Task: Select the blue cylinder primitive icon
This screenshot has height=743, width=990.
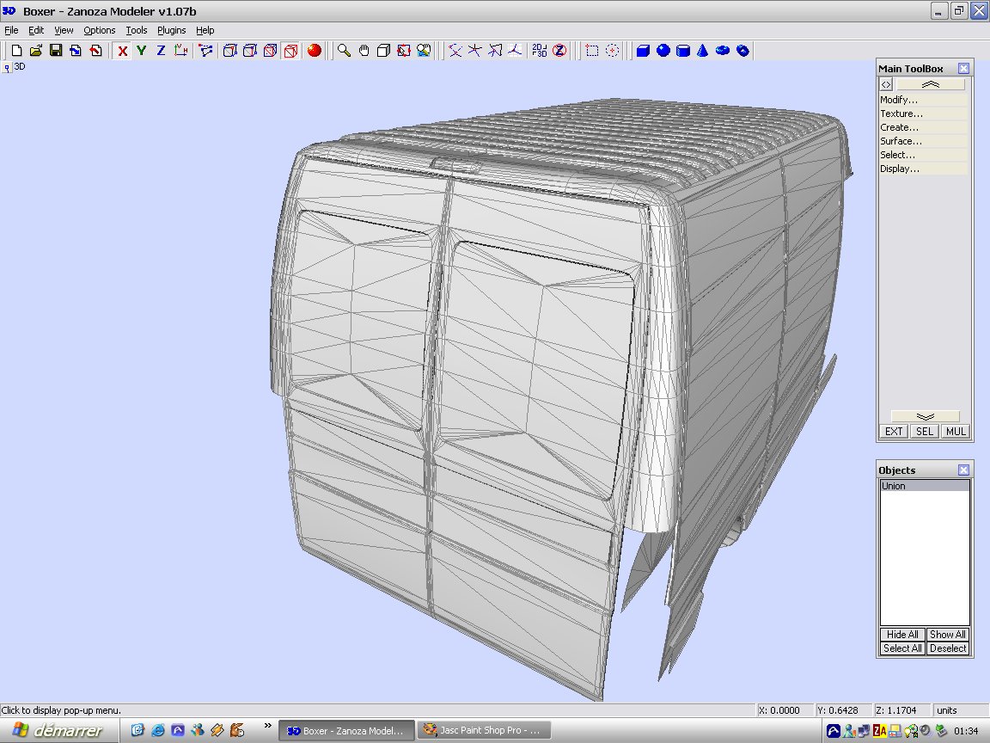Action: pos(683,51)
